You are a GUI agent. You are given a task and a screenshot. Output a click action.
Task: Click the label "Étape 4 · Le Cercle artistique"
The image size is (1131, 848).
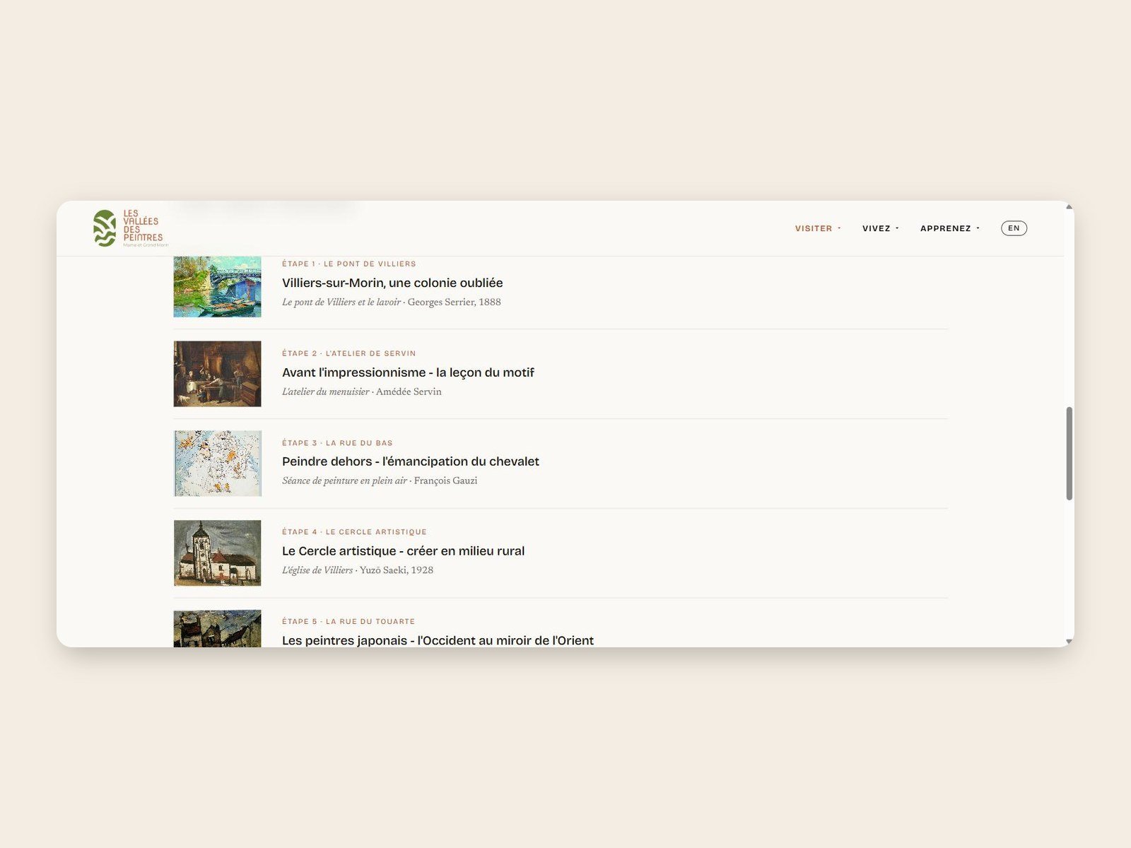tap(354, 532)
